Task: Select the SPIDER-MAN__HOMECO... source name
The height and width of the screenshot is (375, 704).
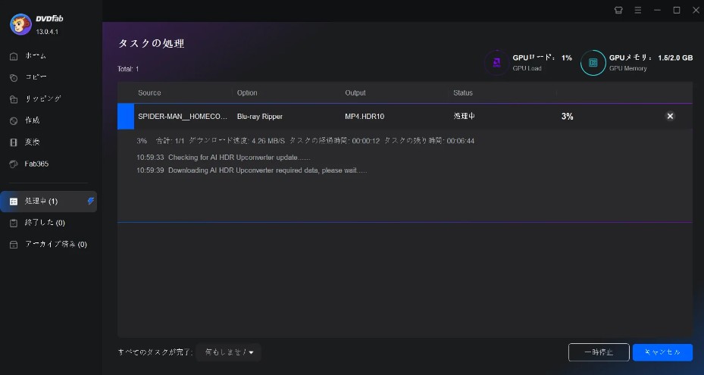Action: [183, 117]
